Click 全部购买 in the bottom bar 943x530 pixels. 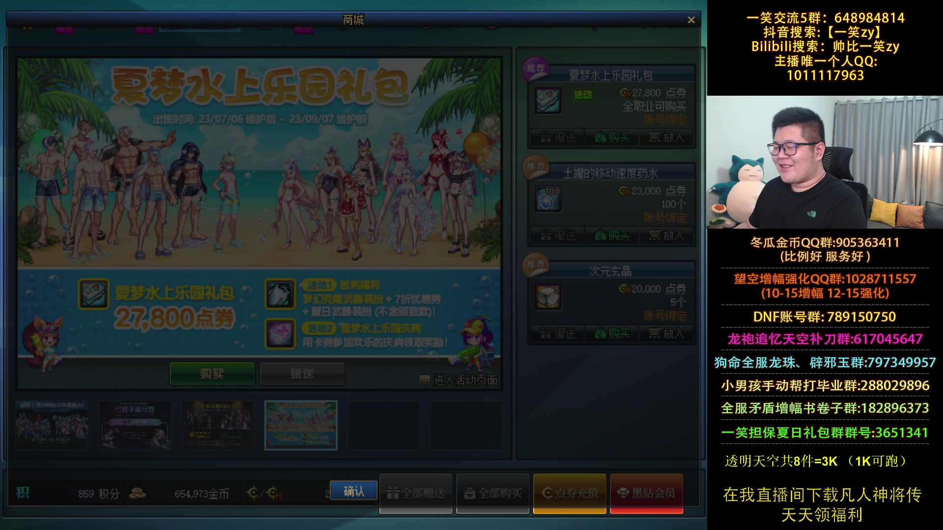tap(493, 493)
